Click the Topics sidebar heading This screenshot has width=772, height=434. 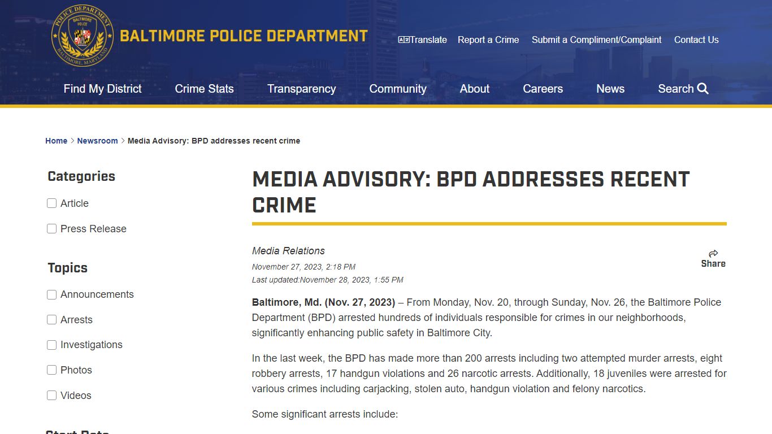click(x=67, y=268)
